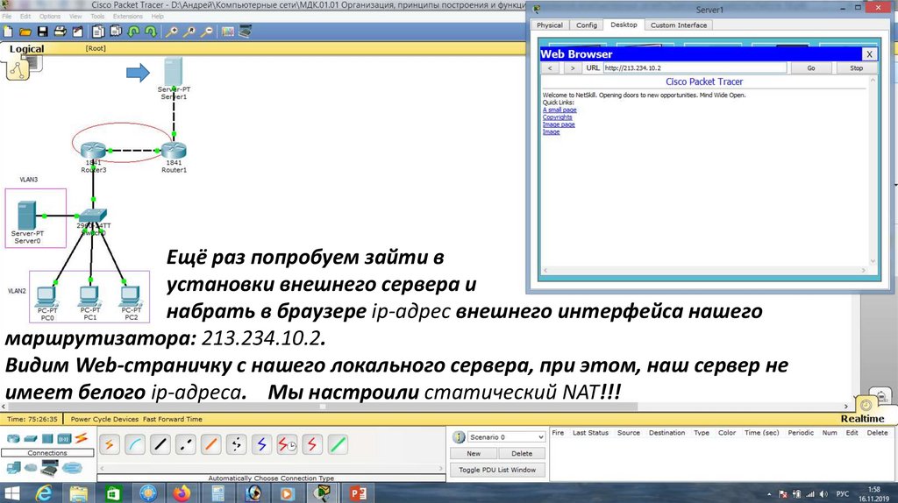Close the Web Browser with the X

pyautogui.click(x=869, y=54)
